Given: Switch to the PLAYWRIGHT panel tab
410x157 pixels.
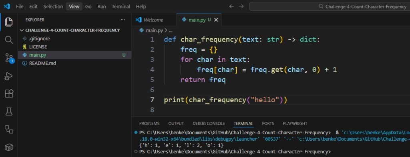Looking at the screenshot, I should point(295,123).
